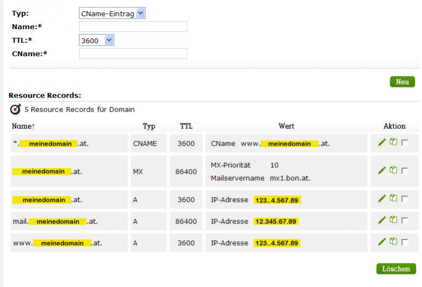This screenshot has width=422, height=287.
Task: Sort by the TTL column header
Action: (x=186, y=126)
